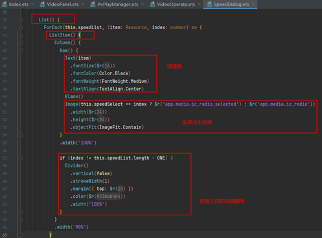This screenshot has height=238, width=322.
Task: Collapse the List() block at line 39
Action: tap(21, 20)
